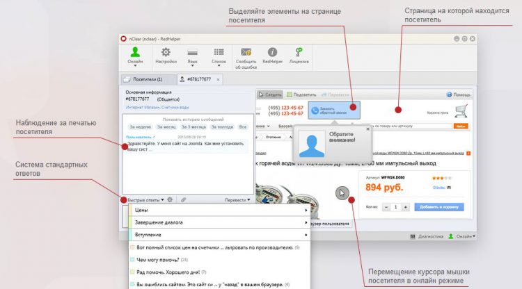The width and height of the screenshot is (522, 289).
Task: Show message history За 3 месяца
Action: [x=193, y=127]
